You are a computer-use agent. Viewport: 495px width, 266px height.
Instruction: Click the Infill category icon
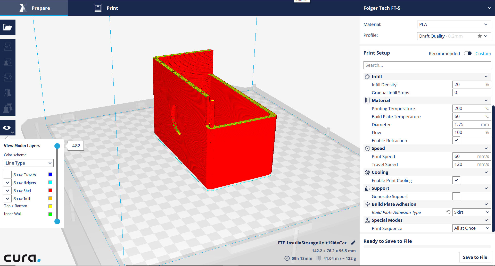point(367,76)
